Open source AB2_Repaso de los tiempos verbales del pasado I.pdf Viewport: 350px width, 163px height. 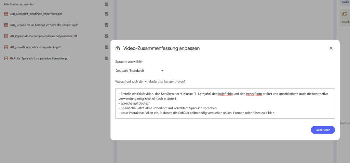click(x=44, y=25)
